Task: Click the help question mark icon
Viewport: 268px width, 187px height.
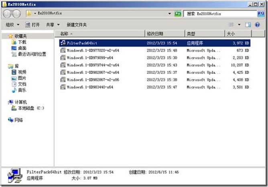Action: coord(257,25)
